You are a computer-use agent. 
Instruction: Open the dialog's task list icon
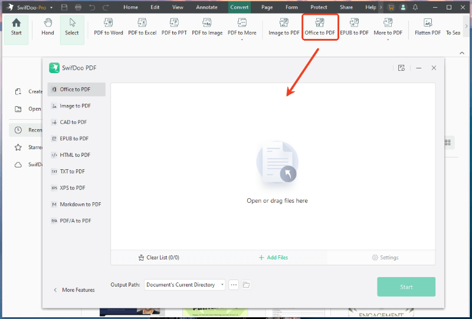click(401, 68)
